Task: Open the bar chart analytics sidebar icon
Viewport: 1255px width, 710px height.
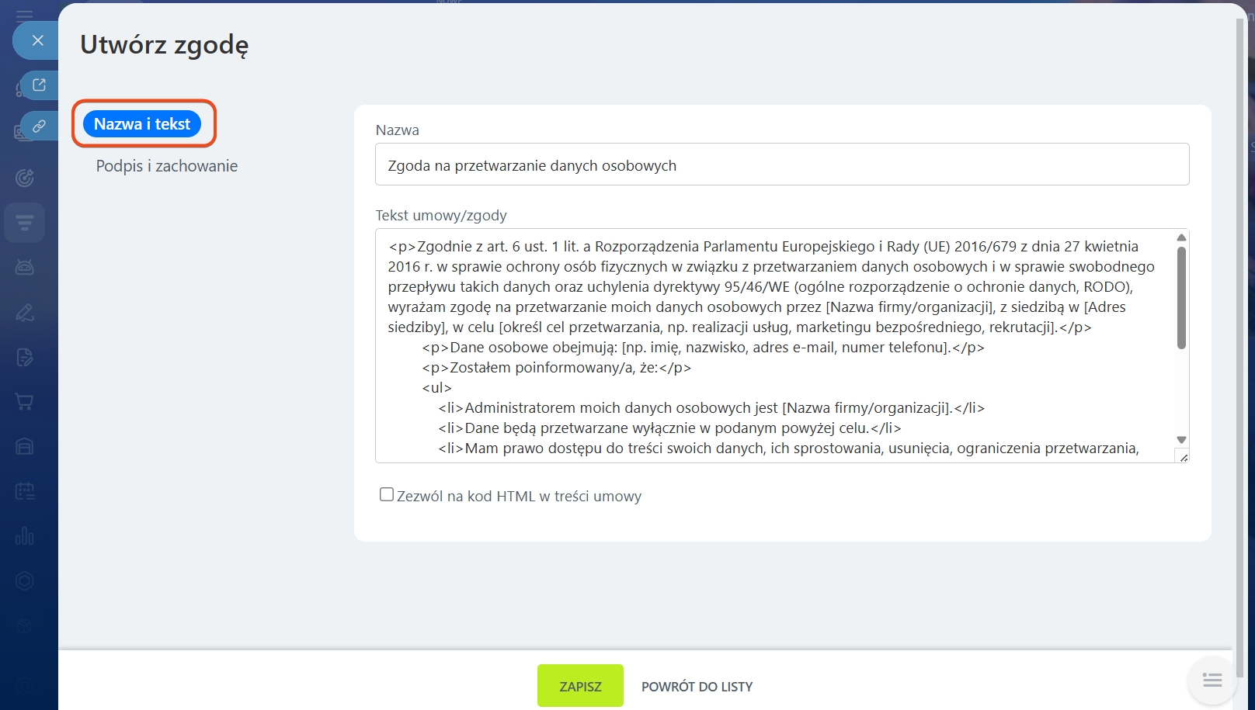Action: coord(25,536)
